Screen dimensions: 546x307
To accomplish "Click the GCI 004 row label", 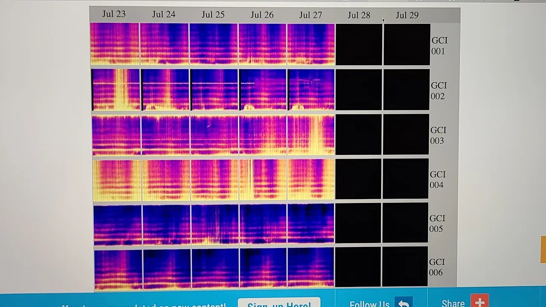I will pos(438,180).
